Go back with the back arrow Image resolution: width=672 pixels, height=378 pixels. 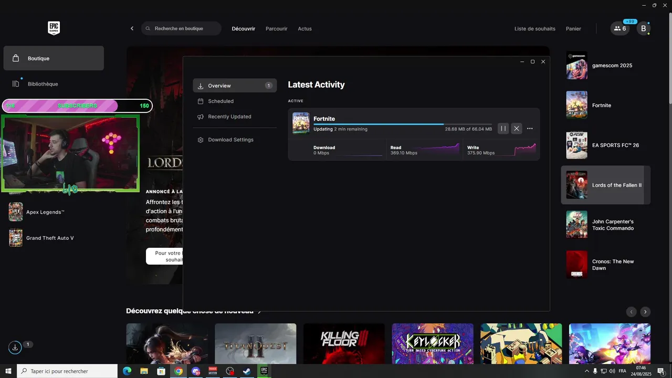(132, 28)
